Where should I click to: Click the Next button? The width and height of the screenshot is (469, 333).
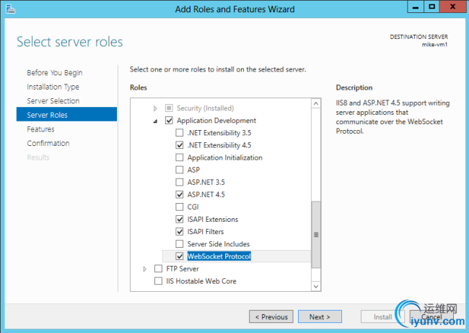(x=320, y=316)
